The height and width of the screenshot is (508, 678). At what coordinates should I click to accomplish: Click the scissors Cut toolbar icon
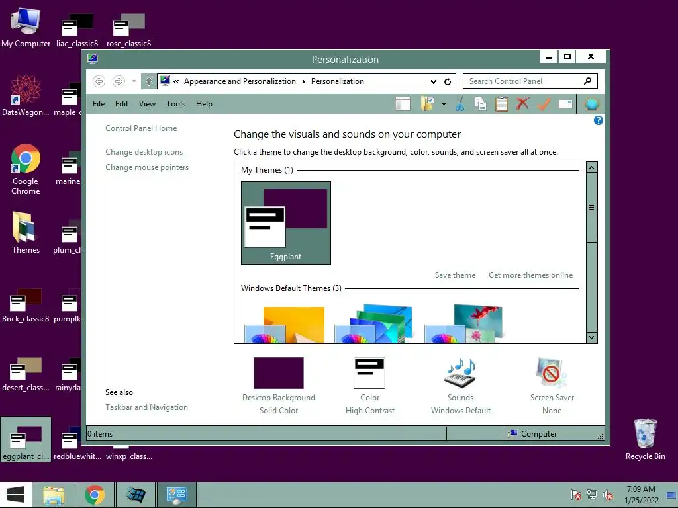coord(460,104)
